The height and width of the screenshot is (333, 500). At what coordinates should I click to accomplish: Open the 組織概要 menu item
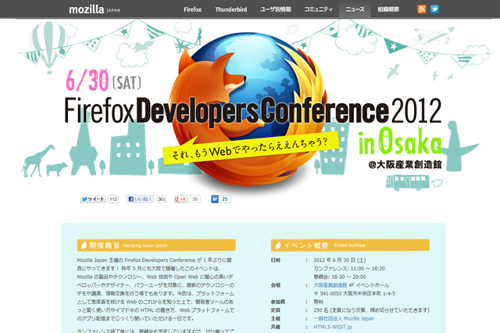pyautogui.click(x=388, y=9)
